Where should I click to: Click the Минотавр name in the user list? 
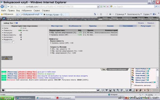click(140, 80)
